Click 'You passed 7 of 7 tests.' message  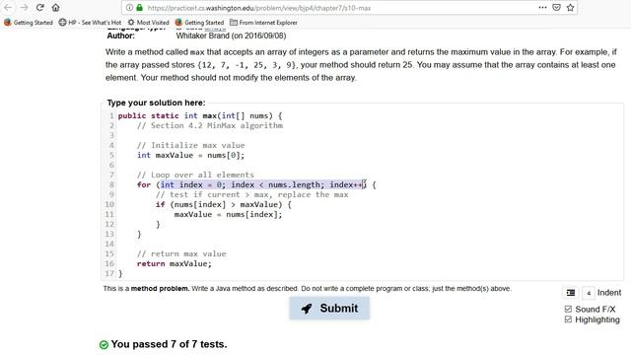[169, 344]
